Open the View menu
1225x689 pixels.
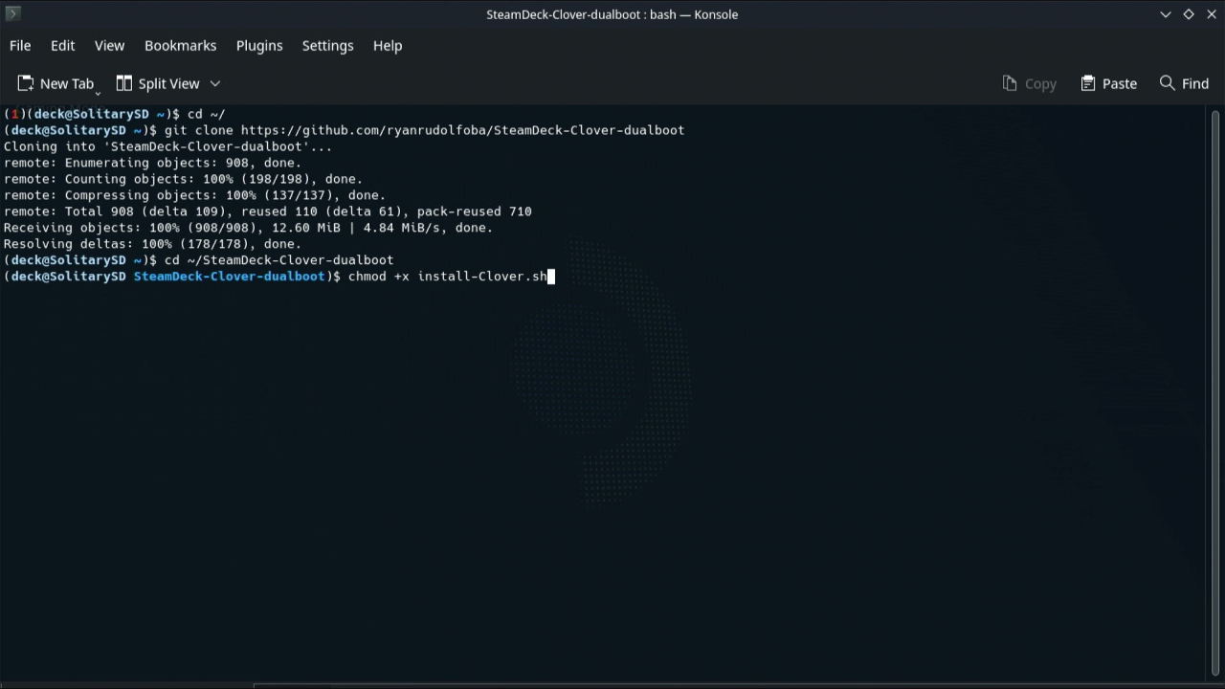tap(109, 45)
